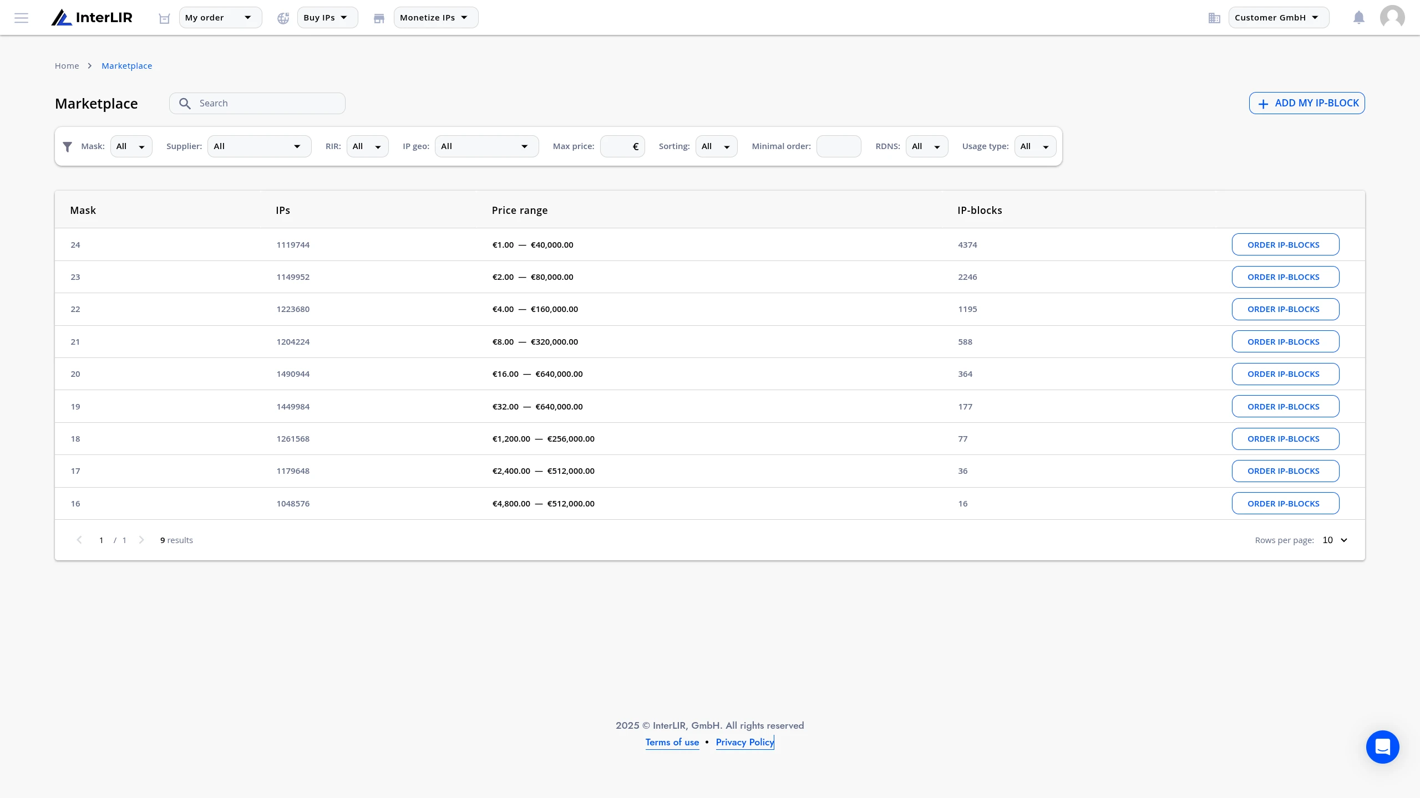Change Rows per page selector
Screen dimensions: 1420x798
(1335, 540)
